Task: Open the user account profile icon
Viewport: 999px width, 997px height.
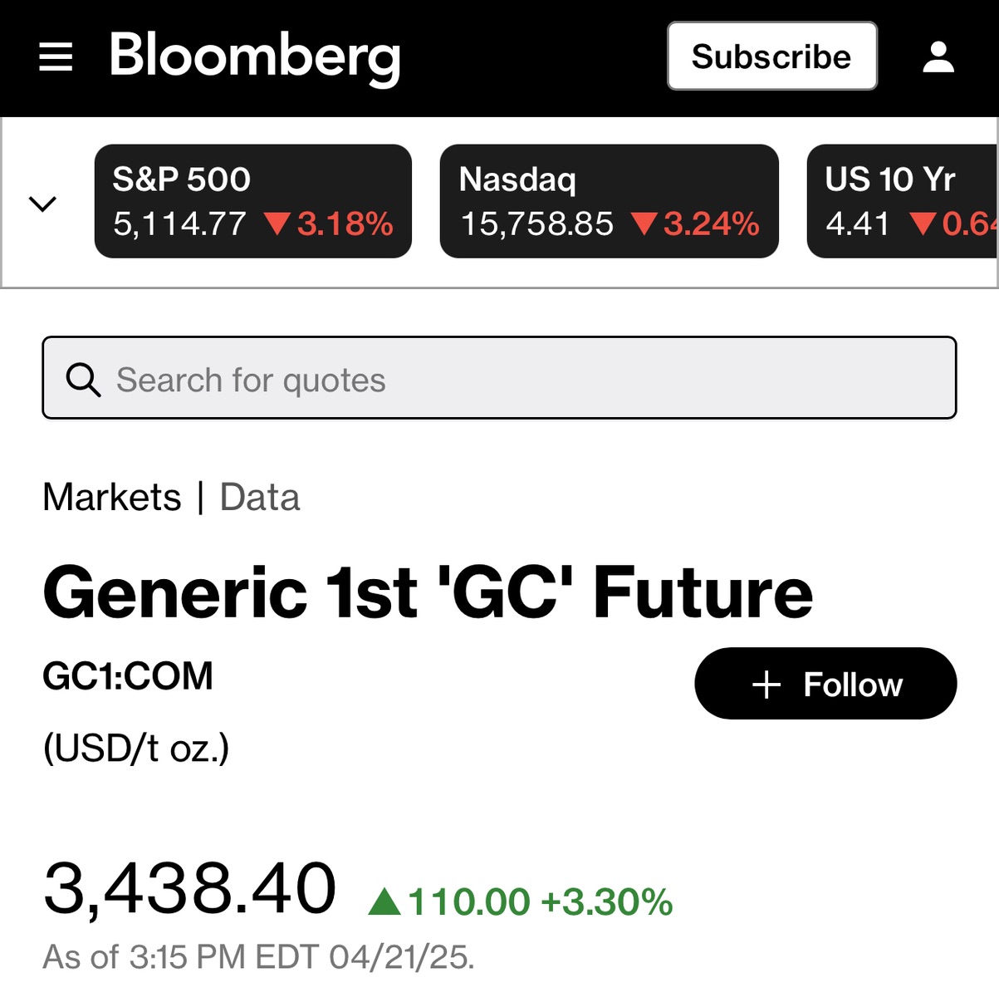Action: click(938, 56)
